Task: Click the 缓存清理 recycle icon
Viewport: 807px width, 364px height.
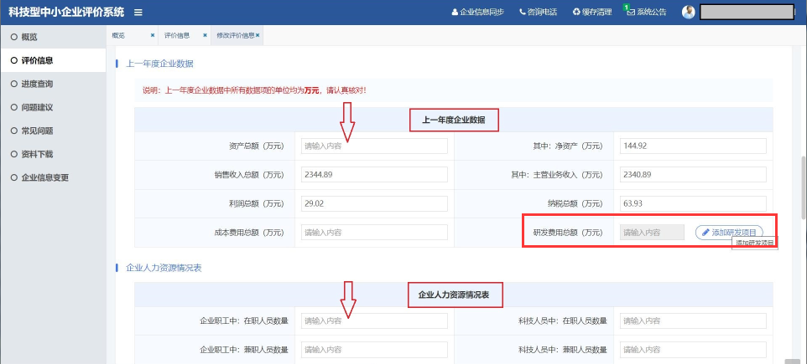Action: point(576,12)
